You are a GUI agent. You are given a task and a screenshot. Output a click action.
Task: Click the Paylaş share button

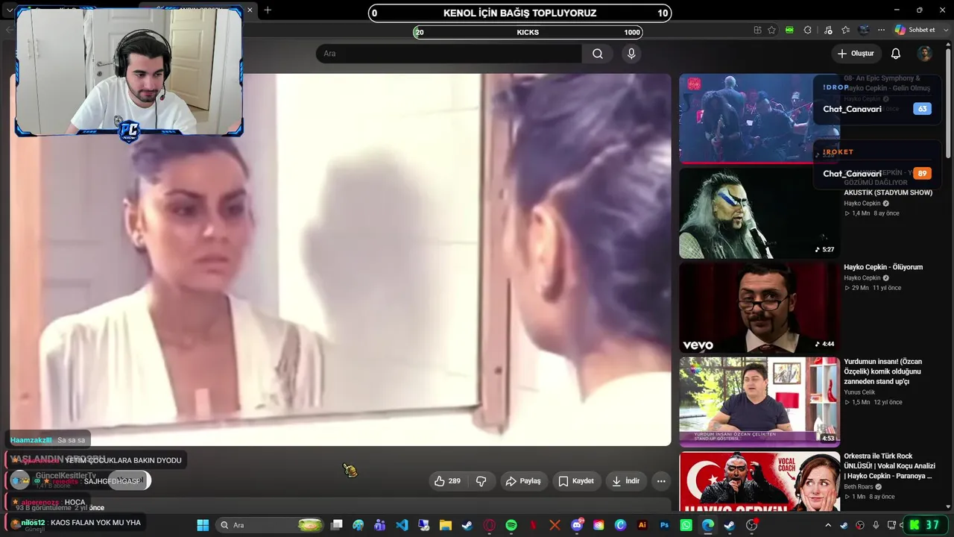522,481
